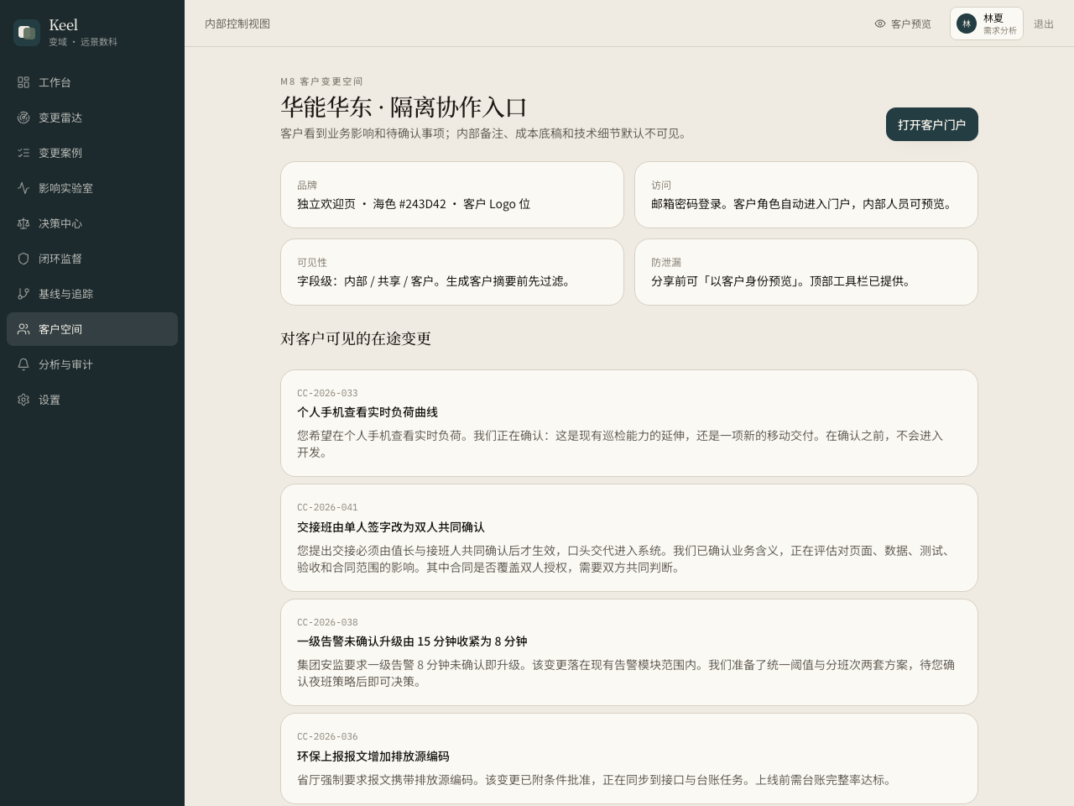The width and height of the screenshot is (1074, 806).
Task: Open change card CC-2026-036
Action: tap(629, 758)
